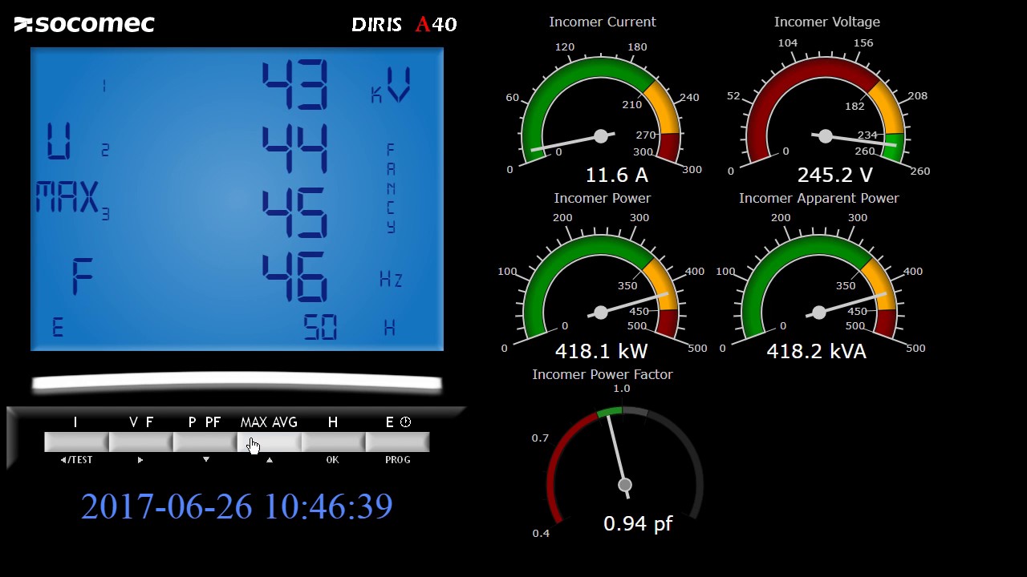Image resolution: width=1027 pixels, height=577 pixels.
Task: Click the MAX AVG button
Action: click(269, 442)
